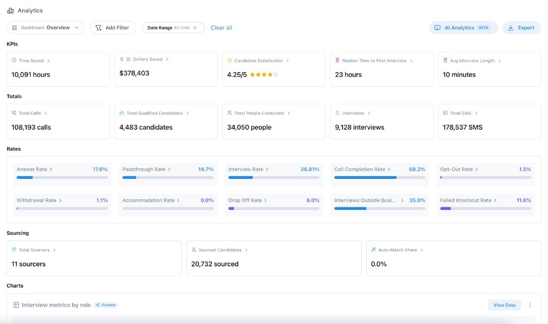This screenshot has height=324, width=548.
Task: Click the 34,050 people value
Action: click(249, 127)
